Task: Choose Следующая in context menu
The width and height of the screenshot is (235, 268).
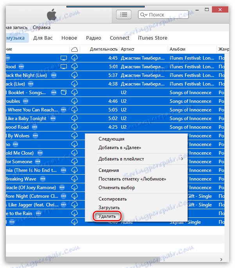Action: [111, 139]
